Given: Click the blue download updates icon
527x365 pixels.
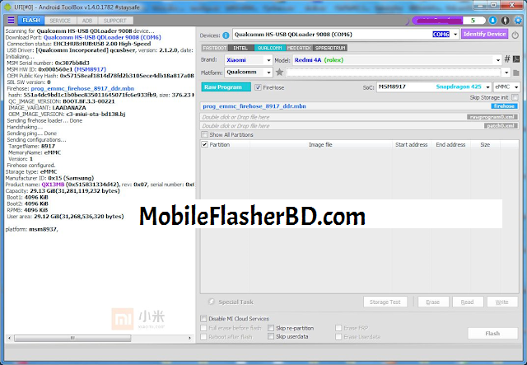Looking at the screenshot, I should 492,21.
